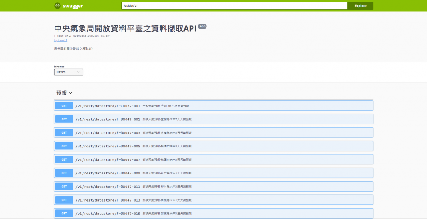Viewport: 427px width, 219px height.
Task: Click the Base URL opendata.cwb.gov.tw/api text
Action: pyautogui.click(x=84, y=36)
